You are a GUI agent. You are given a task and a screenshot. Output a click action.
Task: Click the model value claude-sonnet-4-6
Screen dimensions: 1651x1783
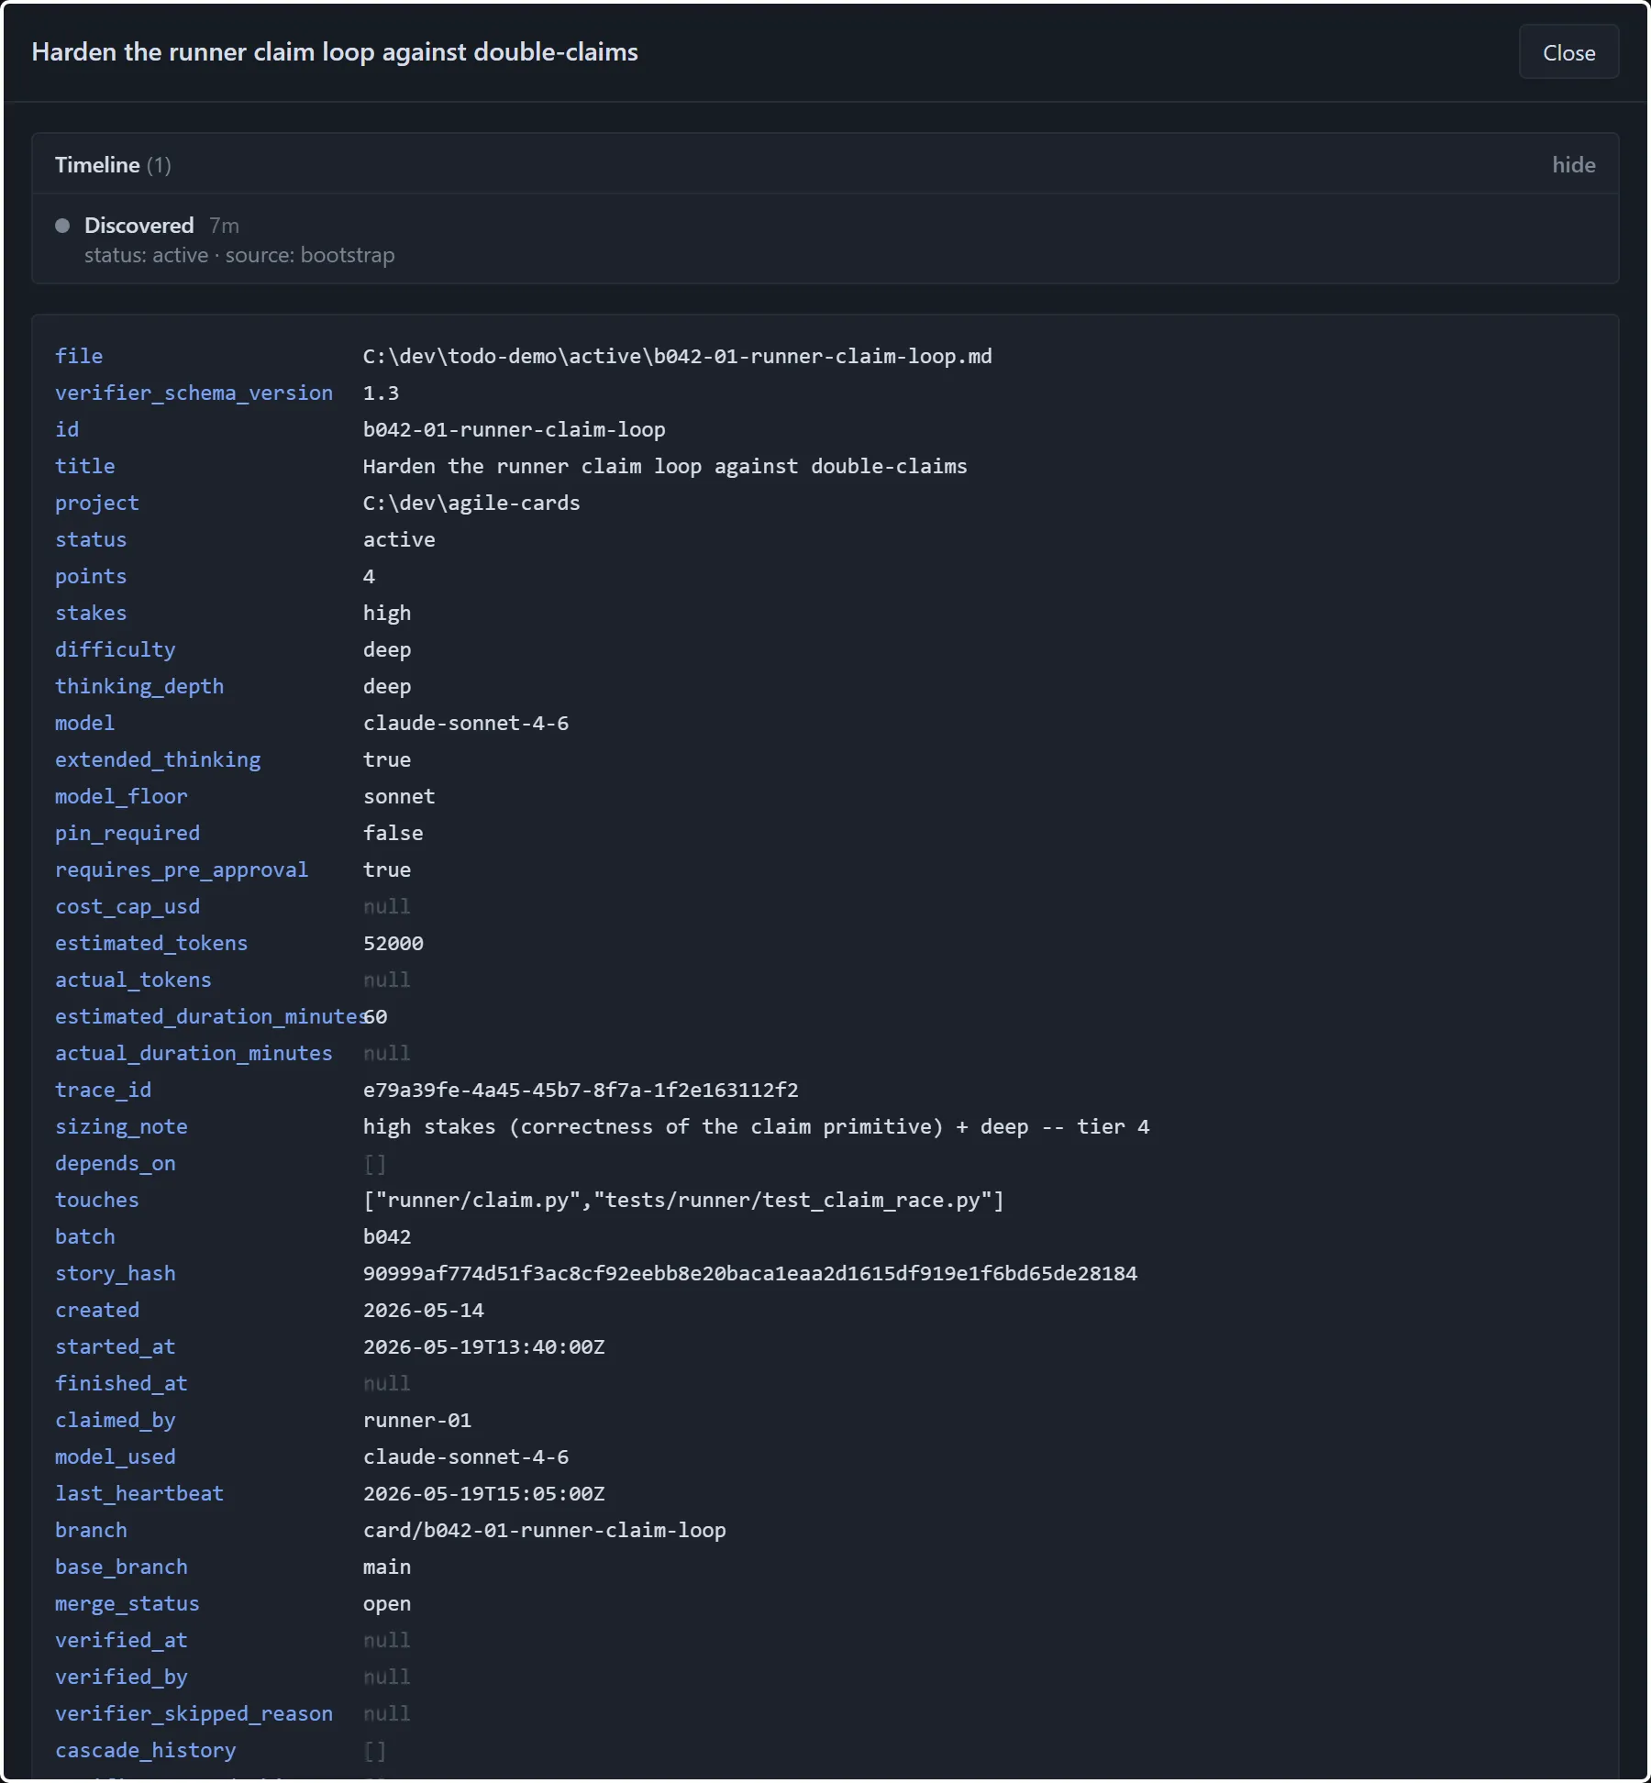pyautogui.click(x=466, y=723)
